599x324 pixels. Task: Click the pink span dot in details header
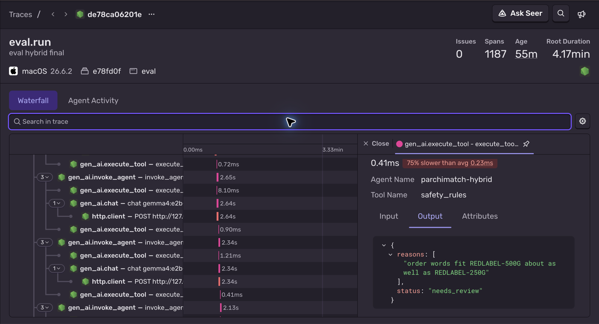[x=399, y=144]
